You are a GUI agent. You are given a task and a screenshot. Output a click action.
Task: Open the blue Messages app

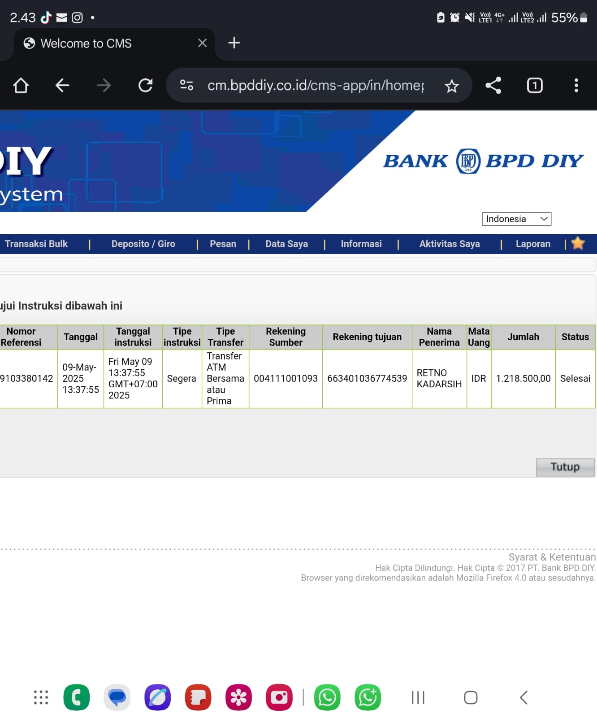click(117, 697)
